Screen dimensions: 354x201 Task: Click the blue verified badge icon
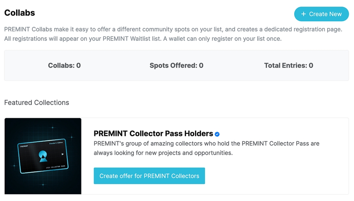(217, 134)
